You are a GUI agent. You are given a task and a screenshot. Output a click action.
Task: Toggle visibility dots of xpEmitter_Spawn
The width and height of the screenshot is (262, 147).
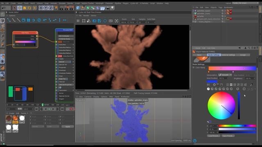click(225, 11)
